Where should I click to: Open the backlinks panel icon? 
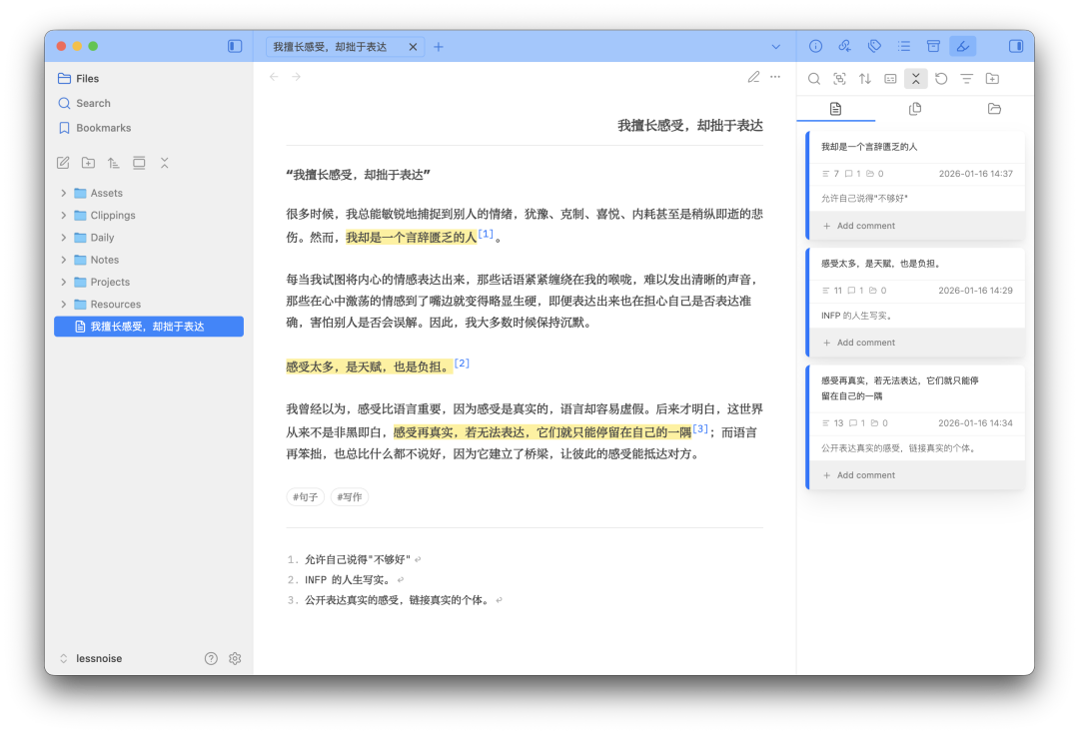pyautogui.click(x=845, y=46)
